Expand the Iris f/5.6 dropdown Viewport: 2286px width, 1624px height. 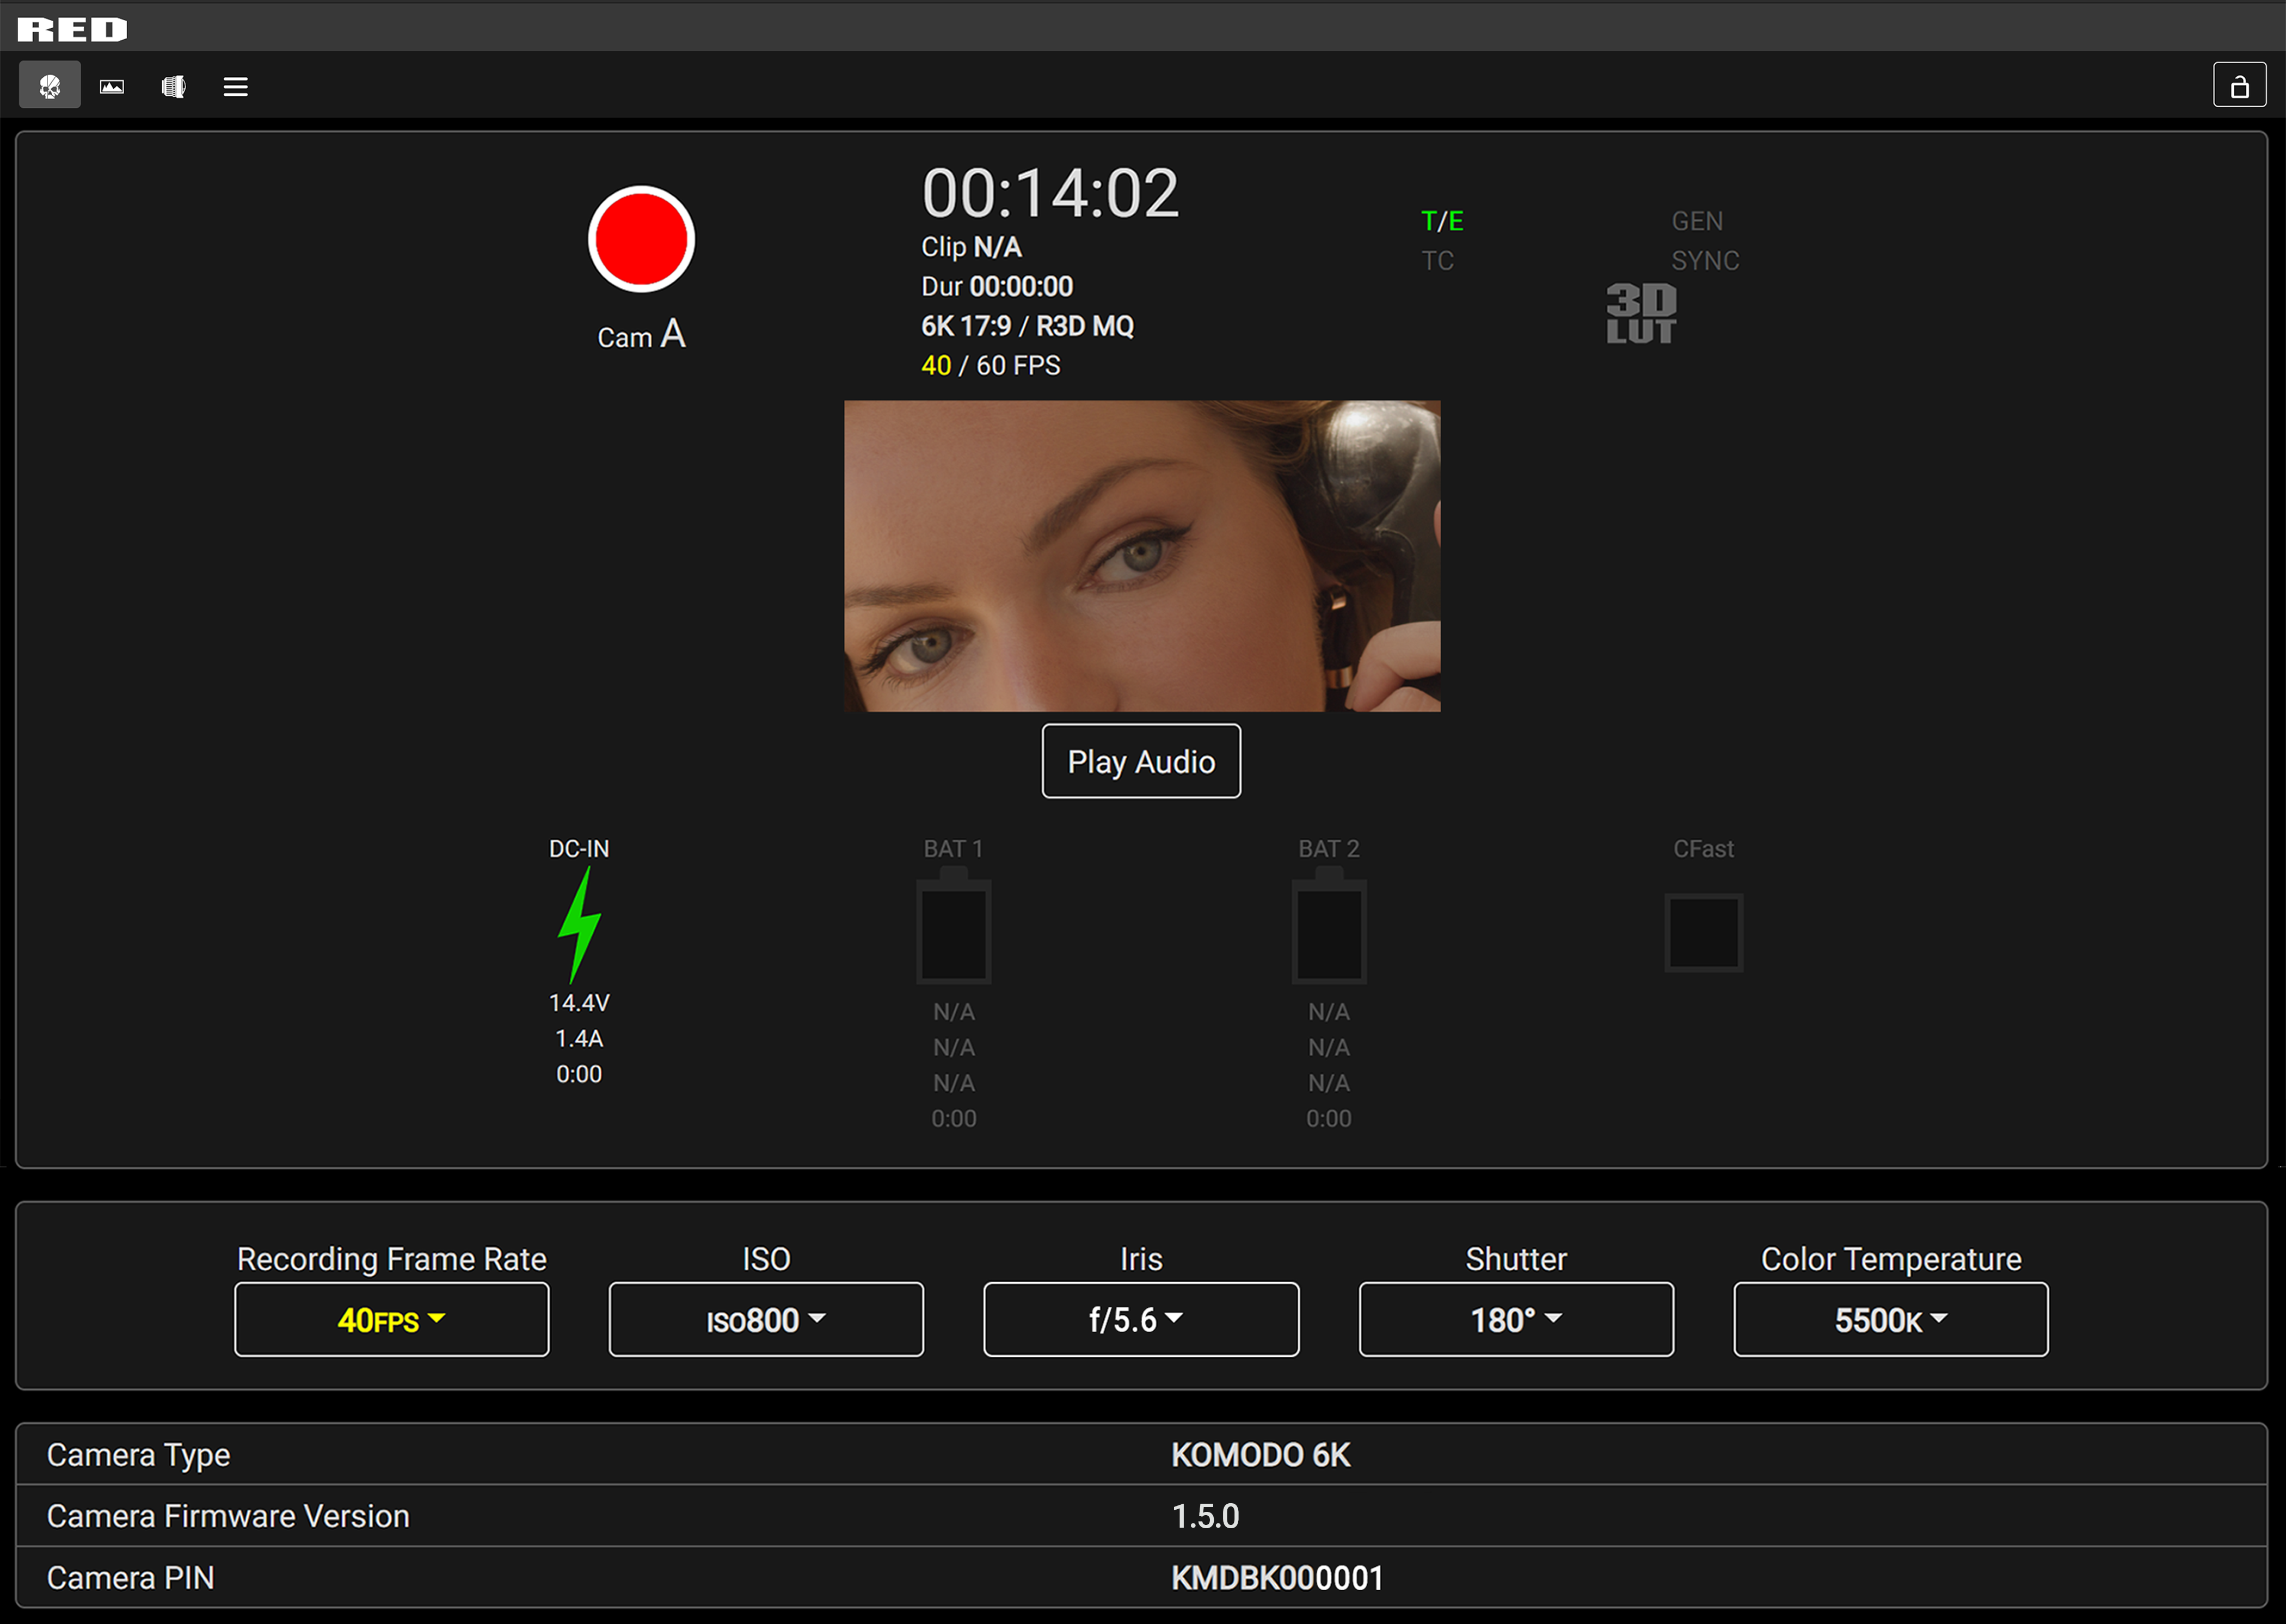click(x=1141, y=1320)
